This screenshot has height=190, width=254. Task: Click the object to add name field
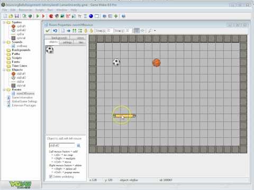tap(62, 146)
